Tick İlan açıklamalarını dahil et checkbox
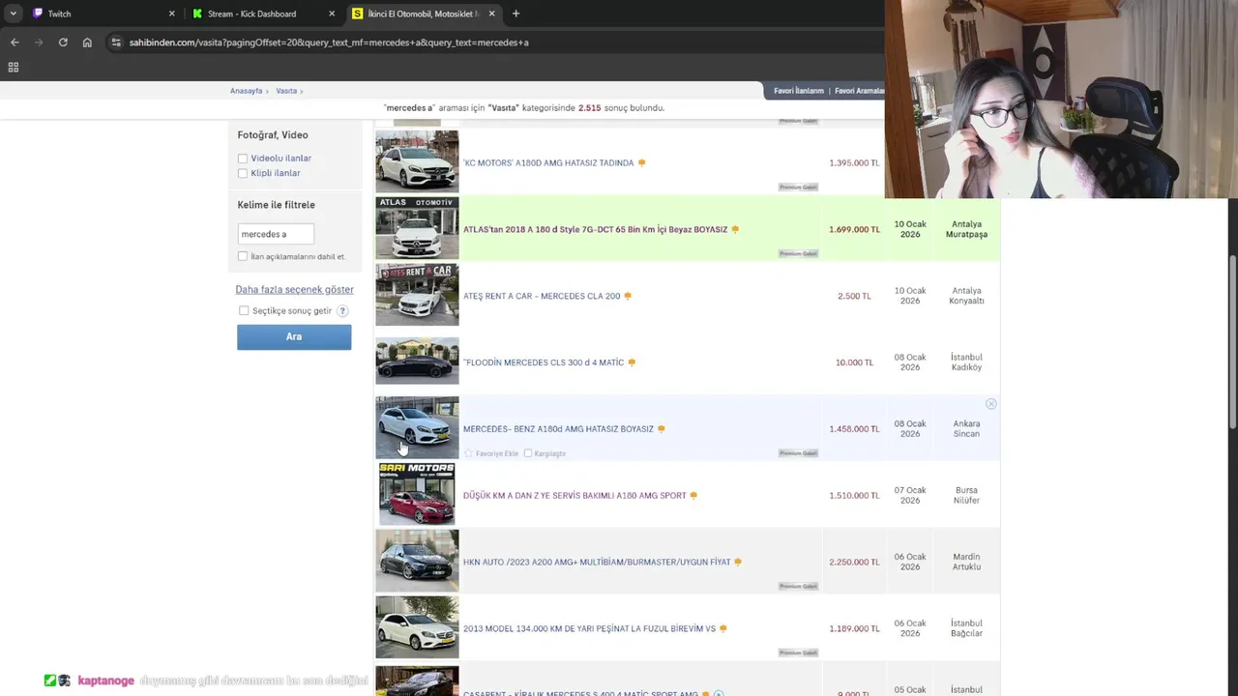This screenshot has height=696, width=1238. click(x=243, y=256)
